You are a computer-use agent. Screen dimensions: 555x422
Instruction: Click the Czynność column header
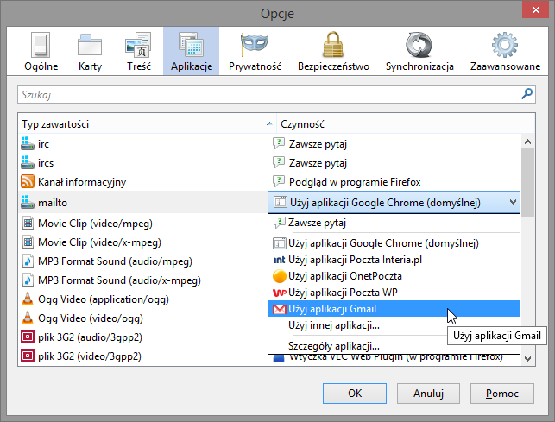point(397,124)
